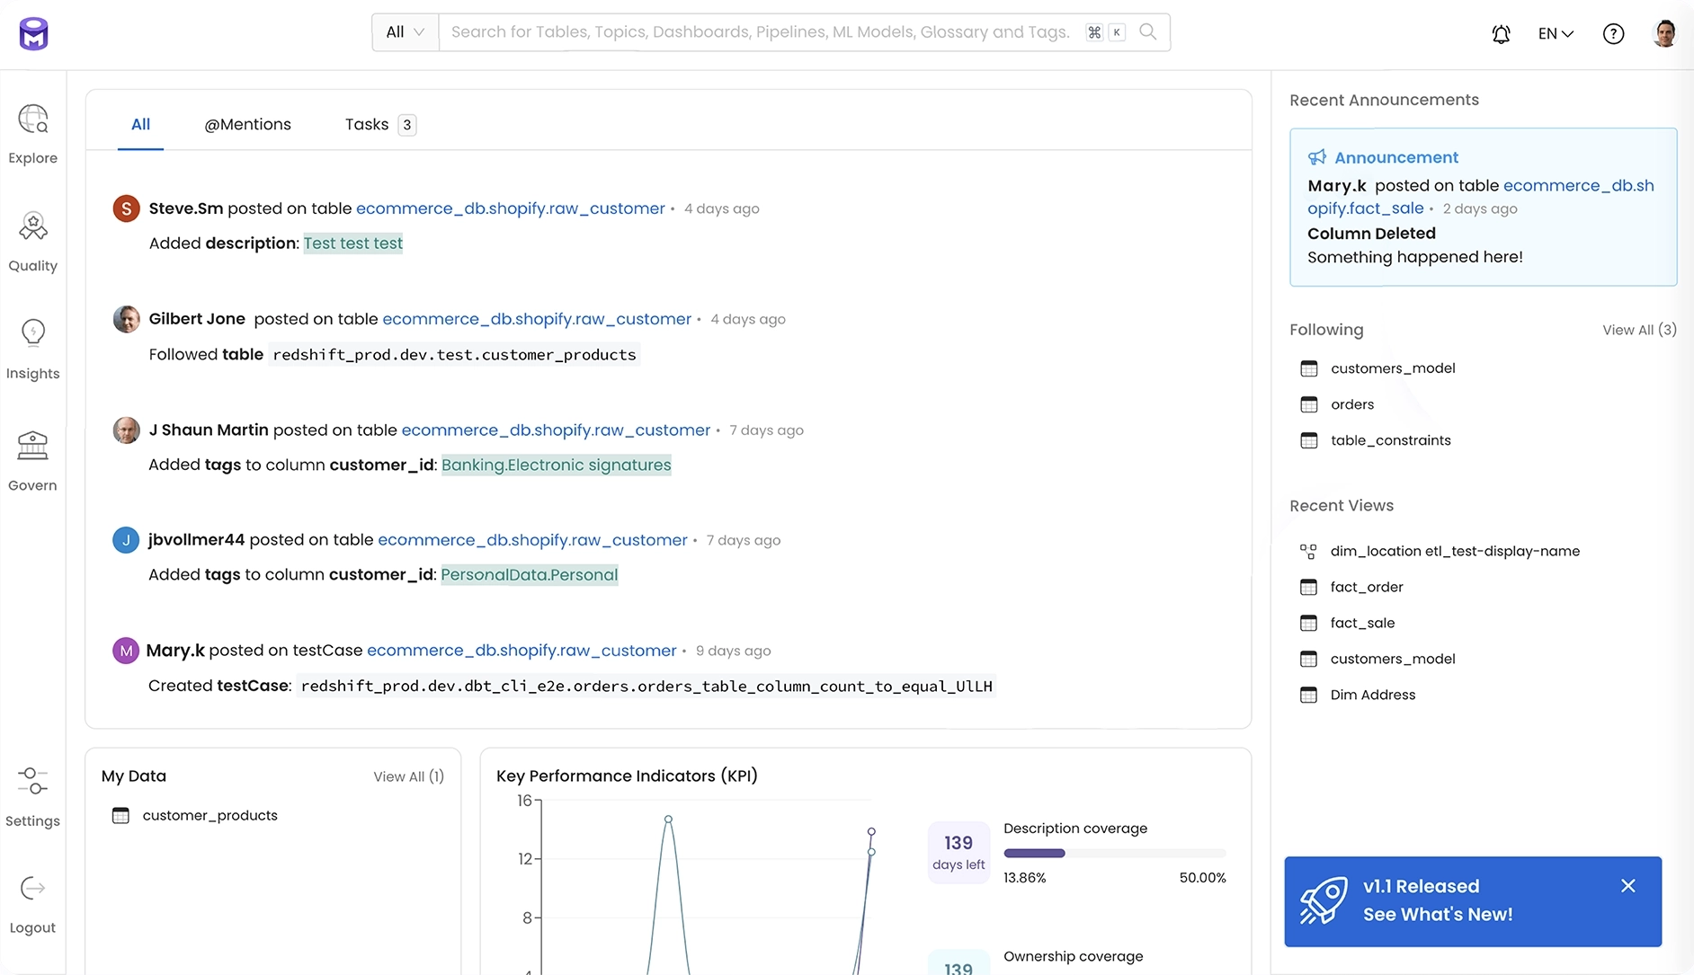Open Dim Address in Recent Views
Viewport: 1694px width, 975px height.
point(1373,695)
